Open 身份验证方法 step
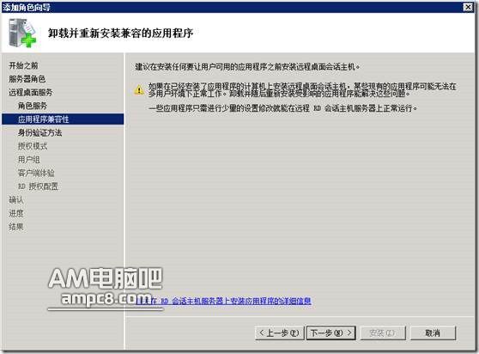 [39, 132]
